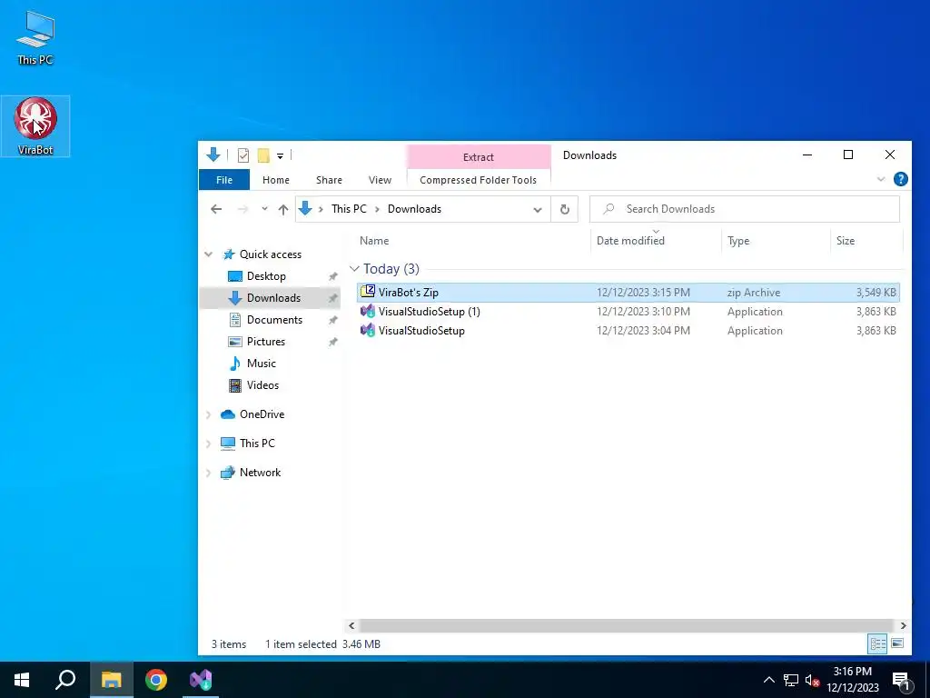
Task: Sort files by Size column
Action: pos(846,241)
